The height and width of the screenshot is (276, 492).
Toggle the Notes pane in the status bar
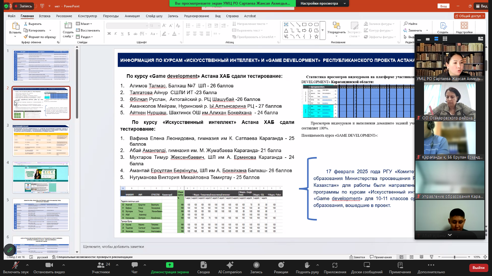(x=357, y=257)
